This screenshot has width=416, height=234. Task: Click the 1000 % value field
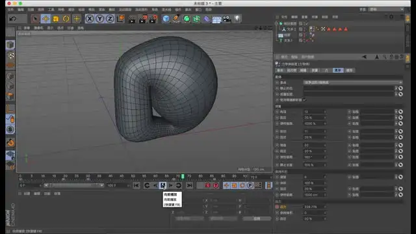tap(315, 123)
